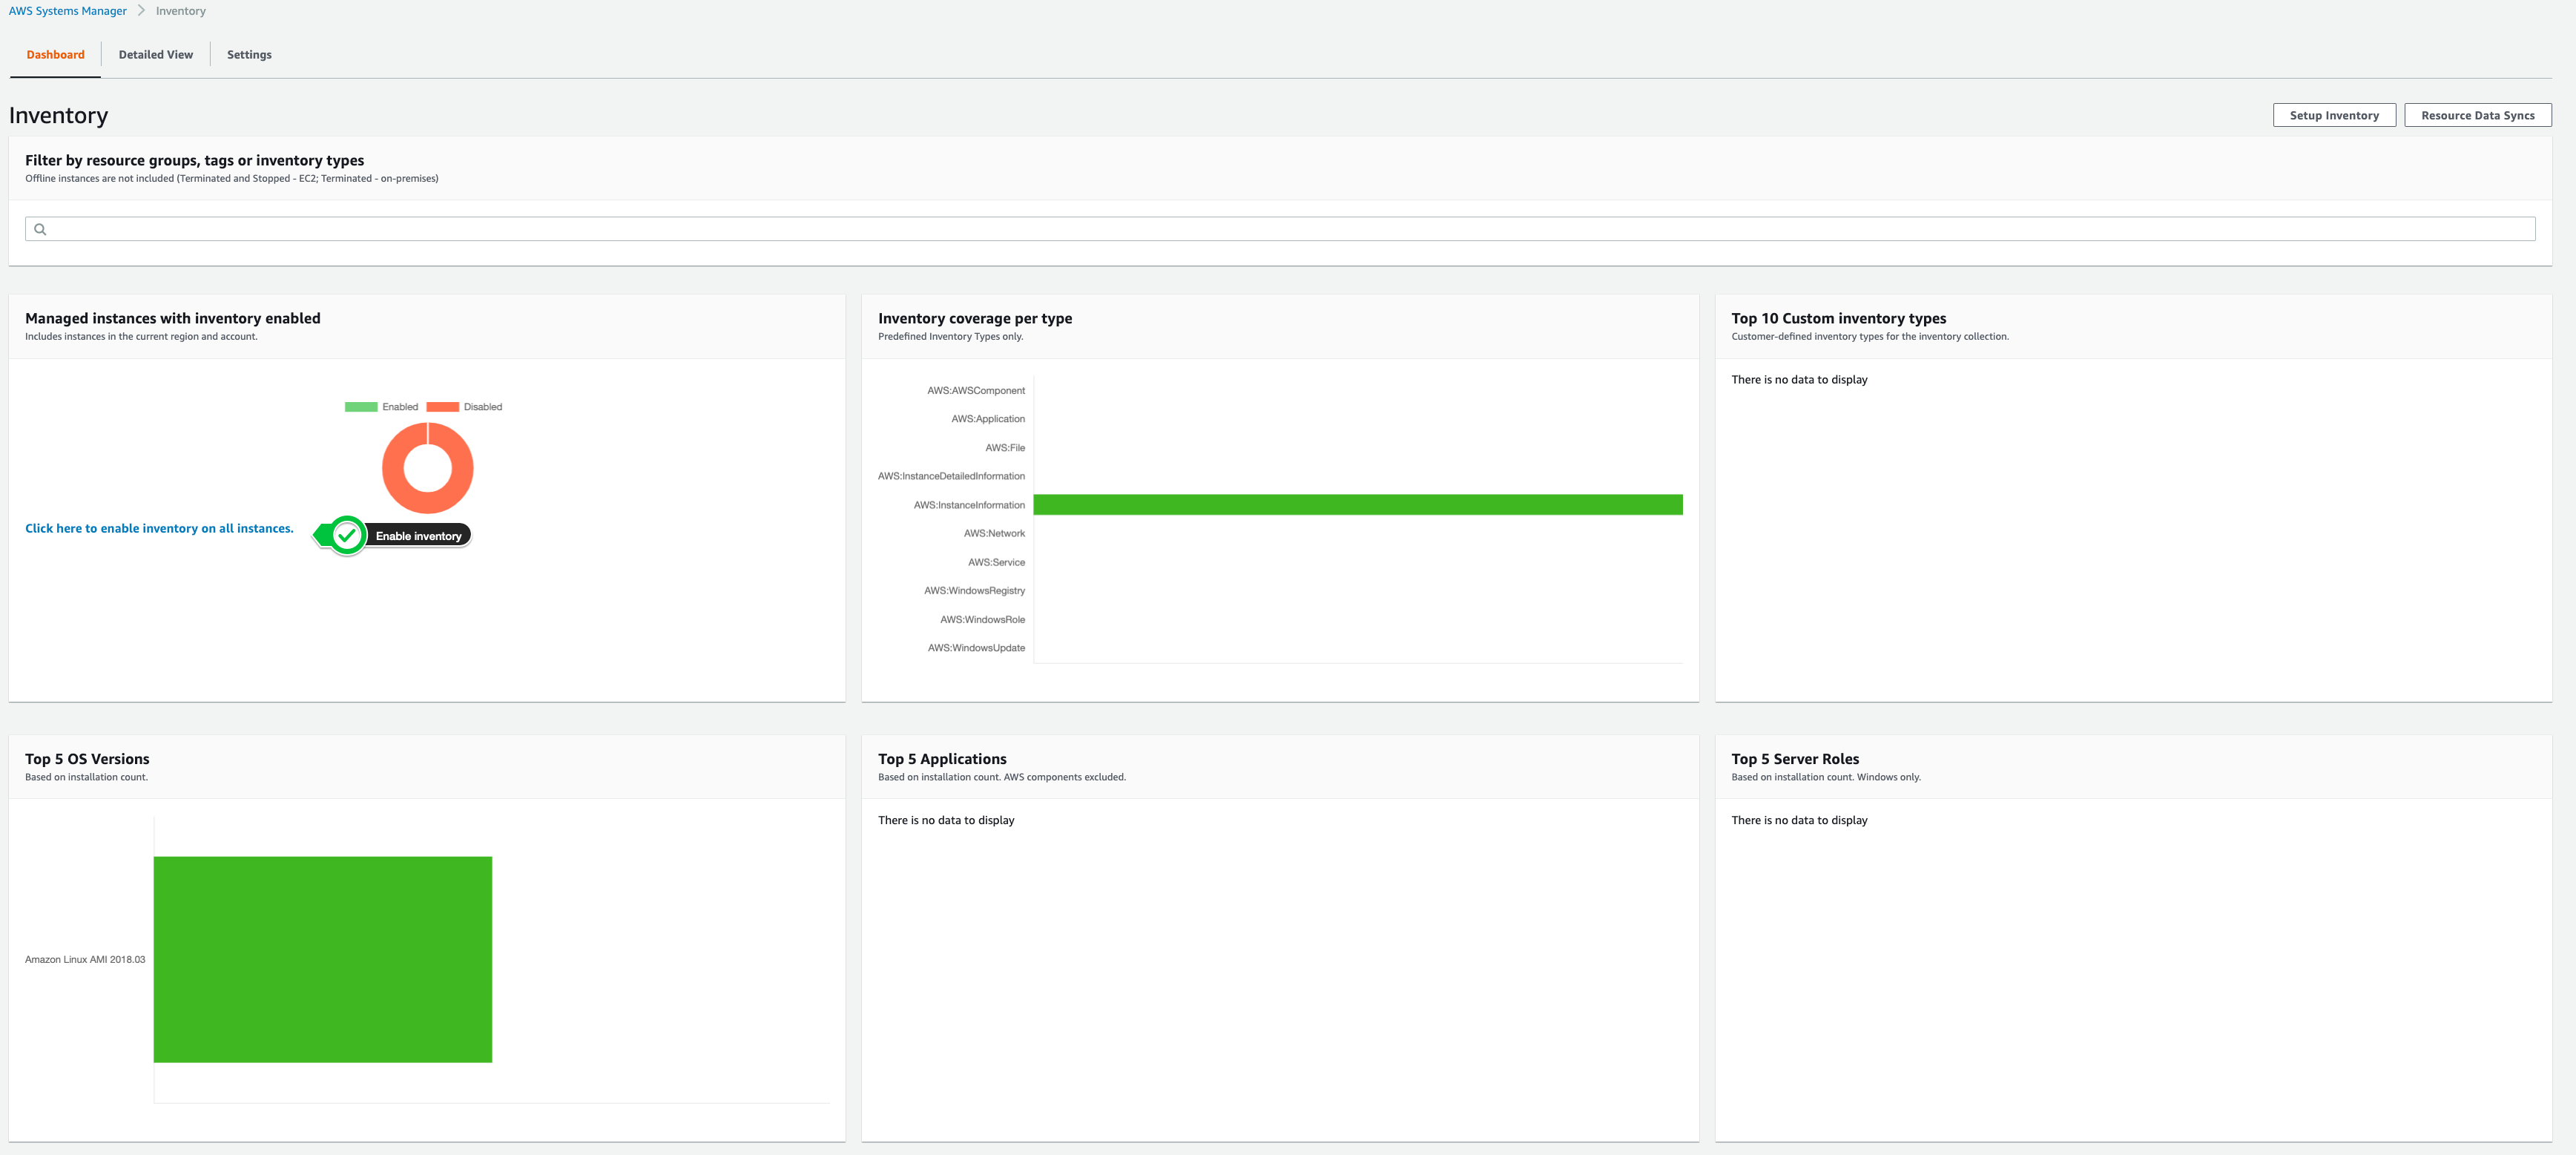Image resolution: width=2576 pixels, height=1155 pixels.
Task: Select the AWS:Application label
Action: pyautogui.click(x=988, y=419)
